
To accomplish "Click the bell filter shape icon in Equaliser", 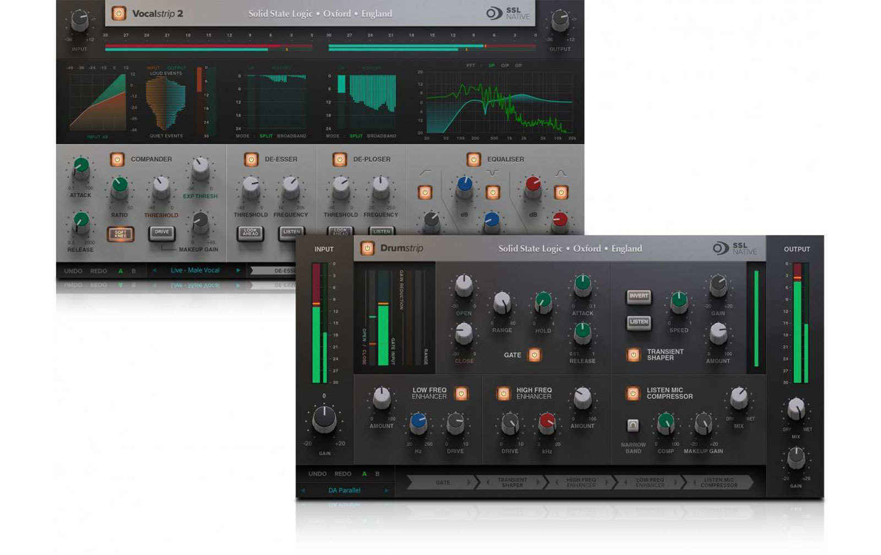I will [x=561, y=173].
